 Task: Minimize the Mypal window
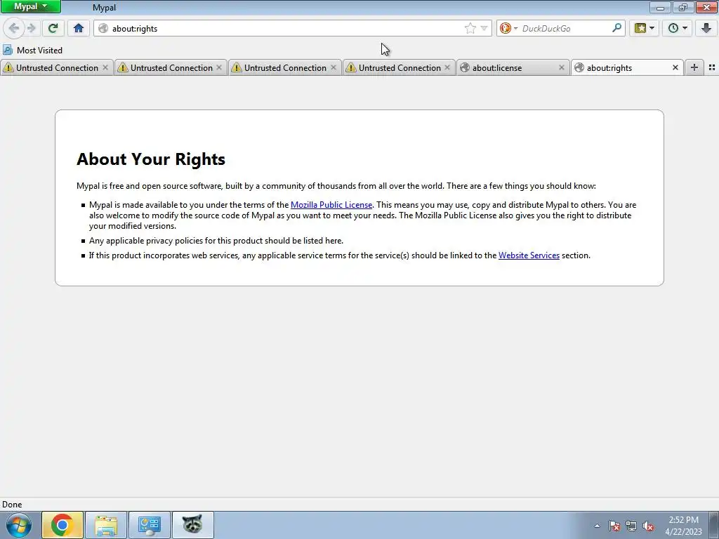[660, 7]
